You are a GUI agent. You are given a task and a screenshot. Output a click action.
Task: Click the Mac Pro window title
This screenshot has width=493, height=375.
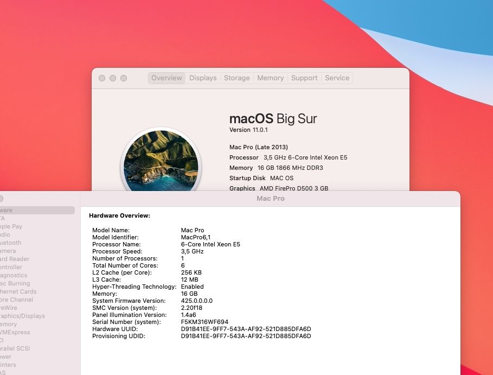(271, 199)
